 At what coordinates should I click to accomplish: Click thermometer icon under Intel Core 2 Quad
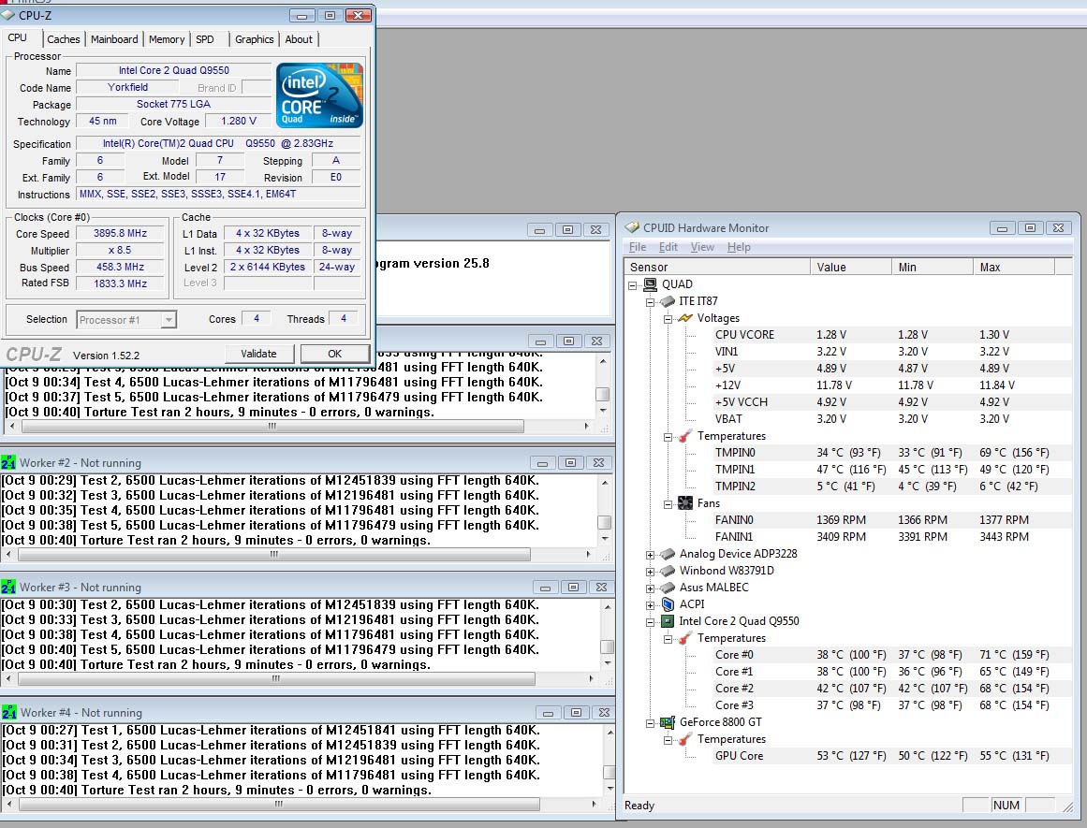tap(685, 638)
